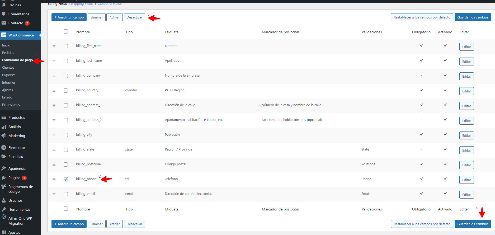This screenshot has width=495, height=235.
Task: Tick the billing_country checkbox
Action: (66, 91)
